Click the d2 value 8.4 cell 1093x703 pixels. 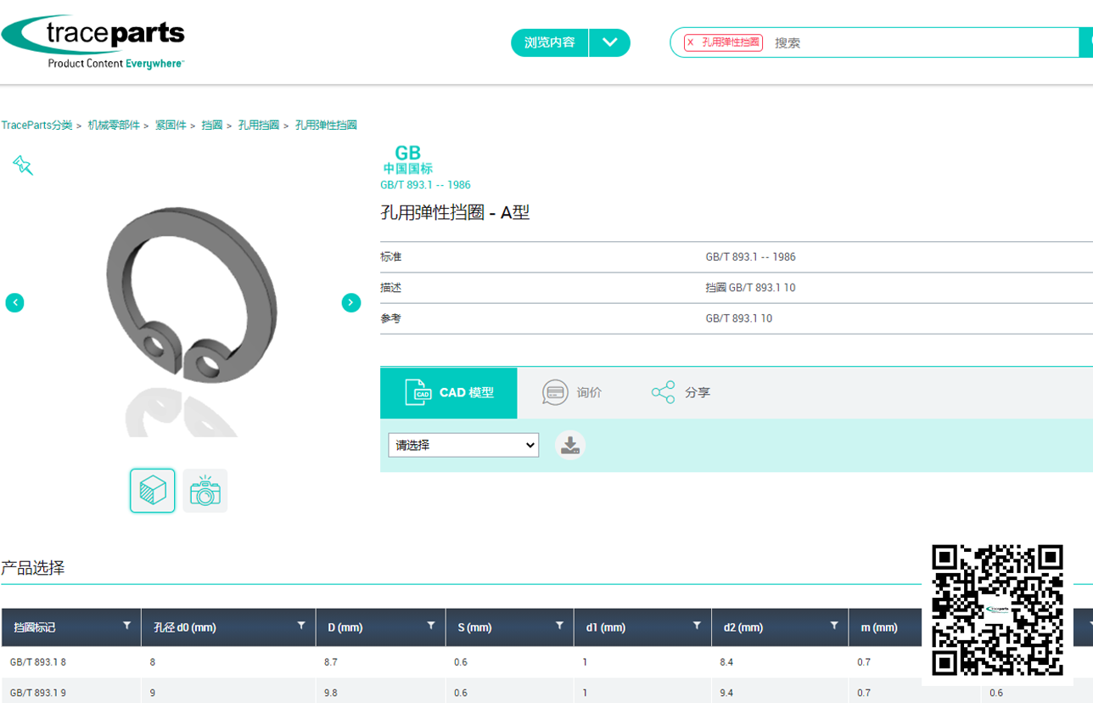click(x=780, y=661)
